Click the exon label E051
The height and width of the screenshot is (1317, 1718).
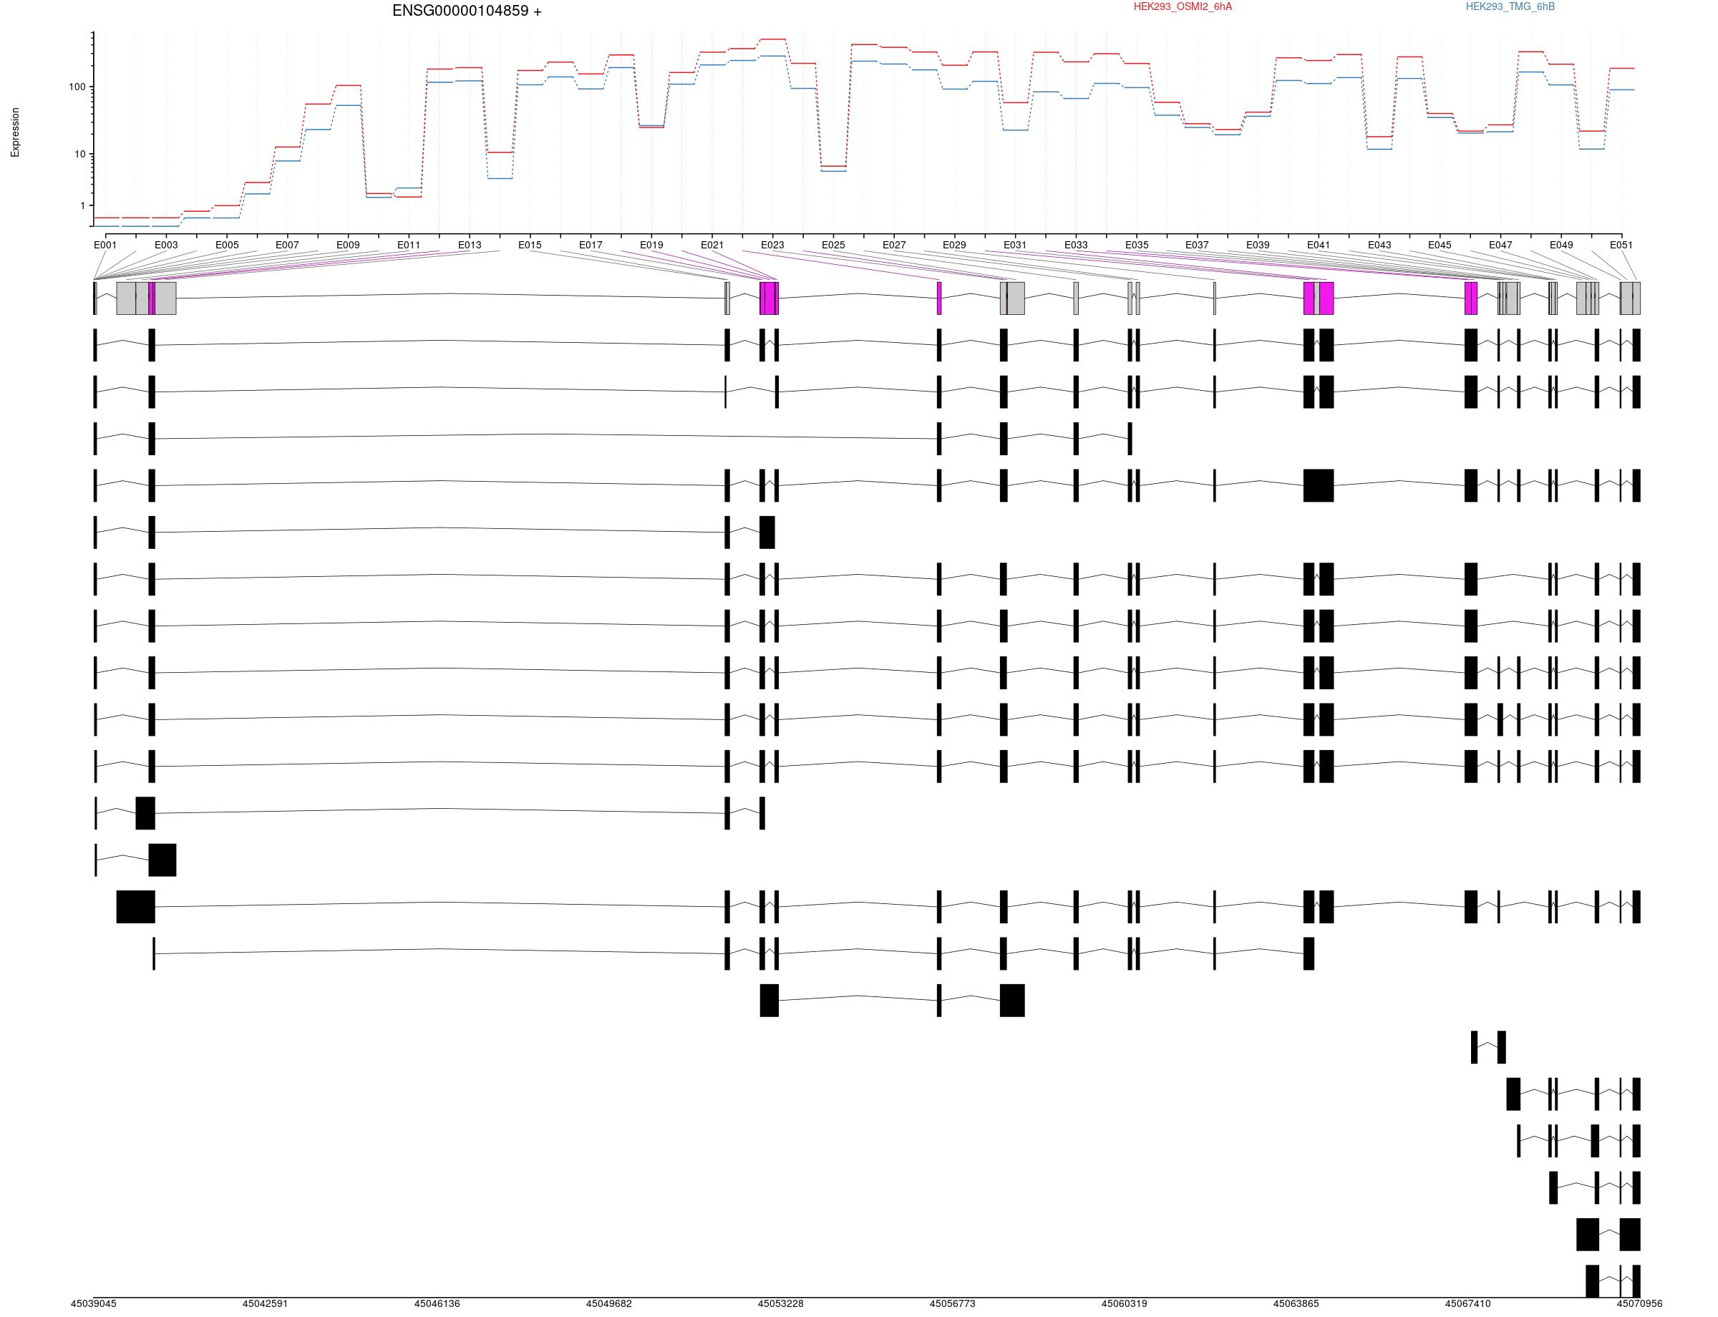1621,245
